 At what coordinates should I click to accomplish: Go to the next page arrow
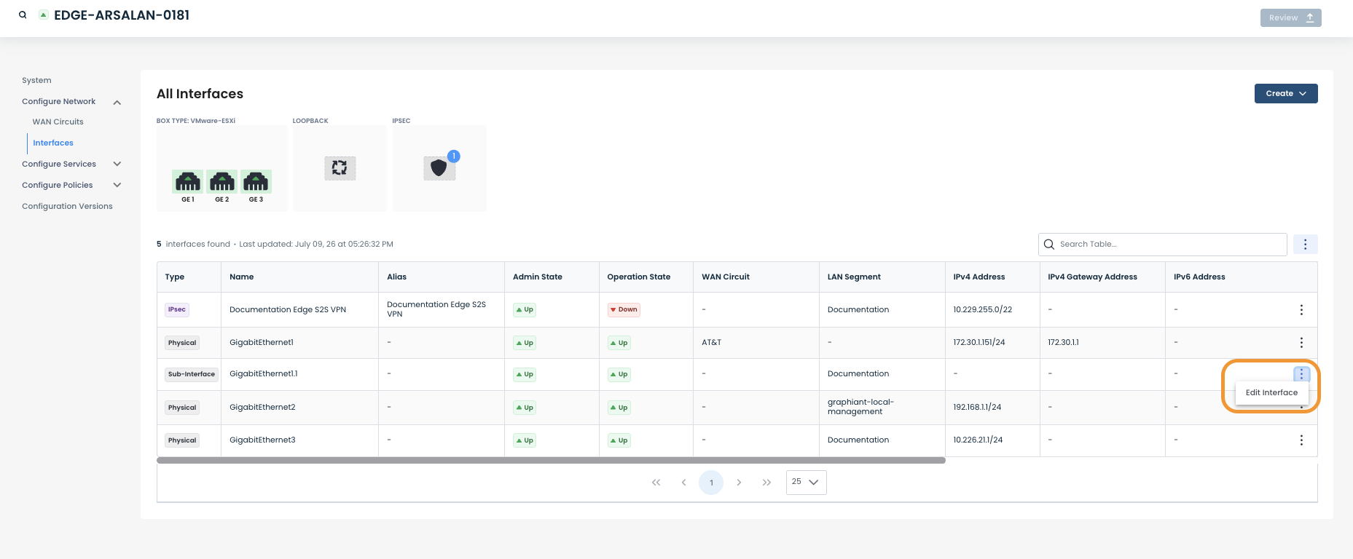click(739, 483)
